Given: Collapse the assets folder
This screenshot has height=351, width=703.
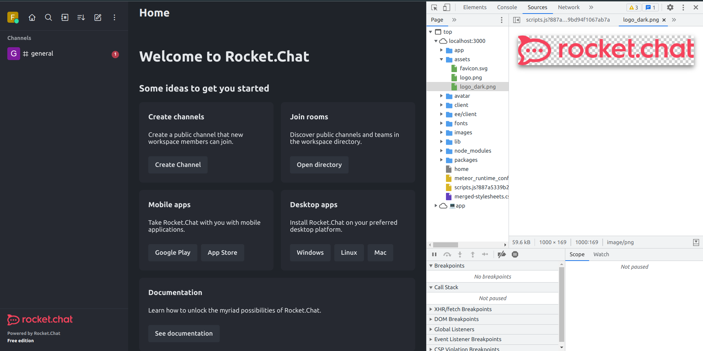Looking at the screenshot, I should 442,59.
